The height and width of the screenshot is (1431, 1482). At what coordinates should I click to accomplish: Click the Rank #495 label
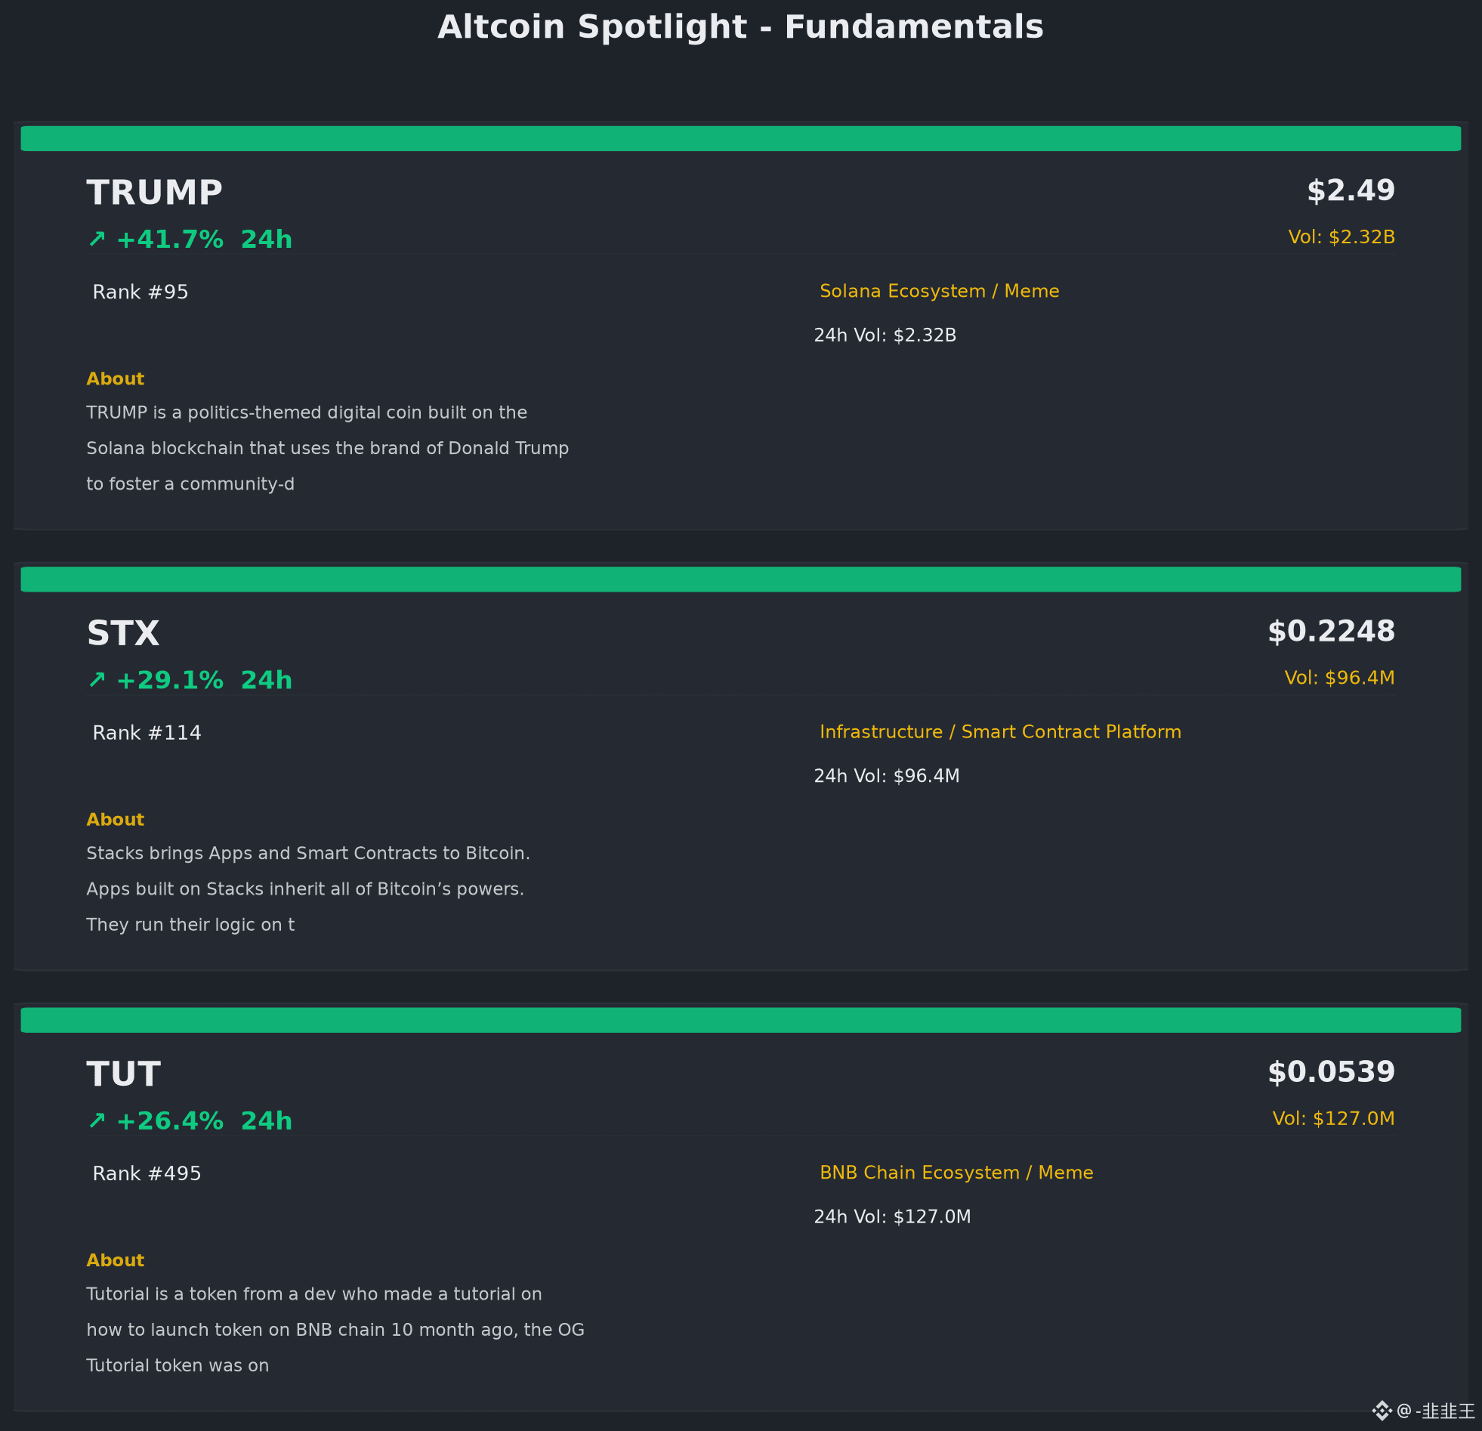coord(147,1173)
